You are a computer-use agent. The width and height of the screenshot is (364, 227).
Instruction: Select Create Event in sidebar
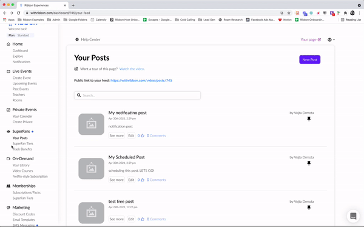coord(22,78)
